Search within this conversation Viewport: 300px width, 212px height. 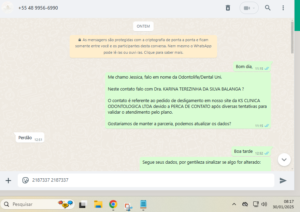point(268,8)
